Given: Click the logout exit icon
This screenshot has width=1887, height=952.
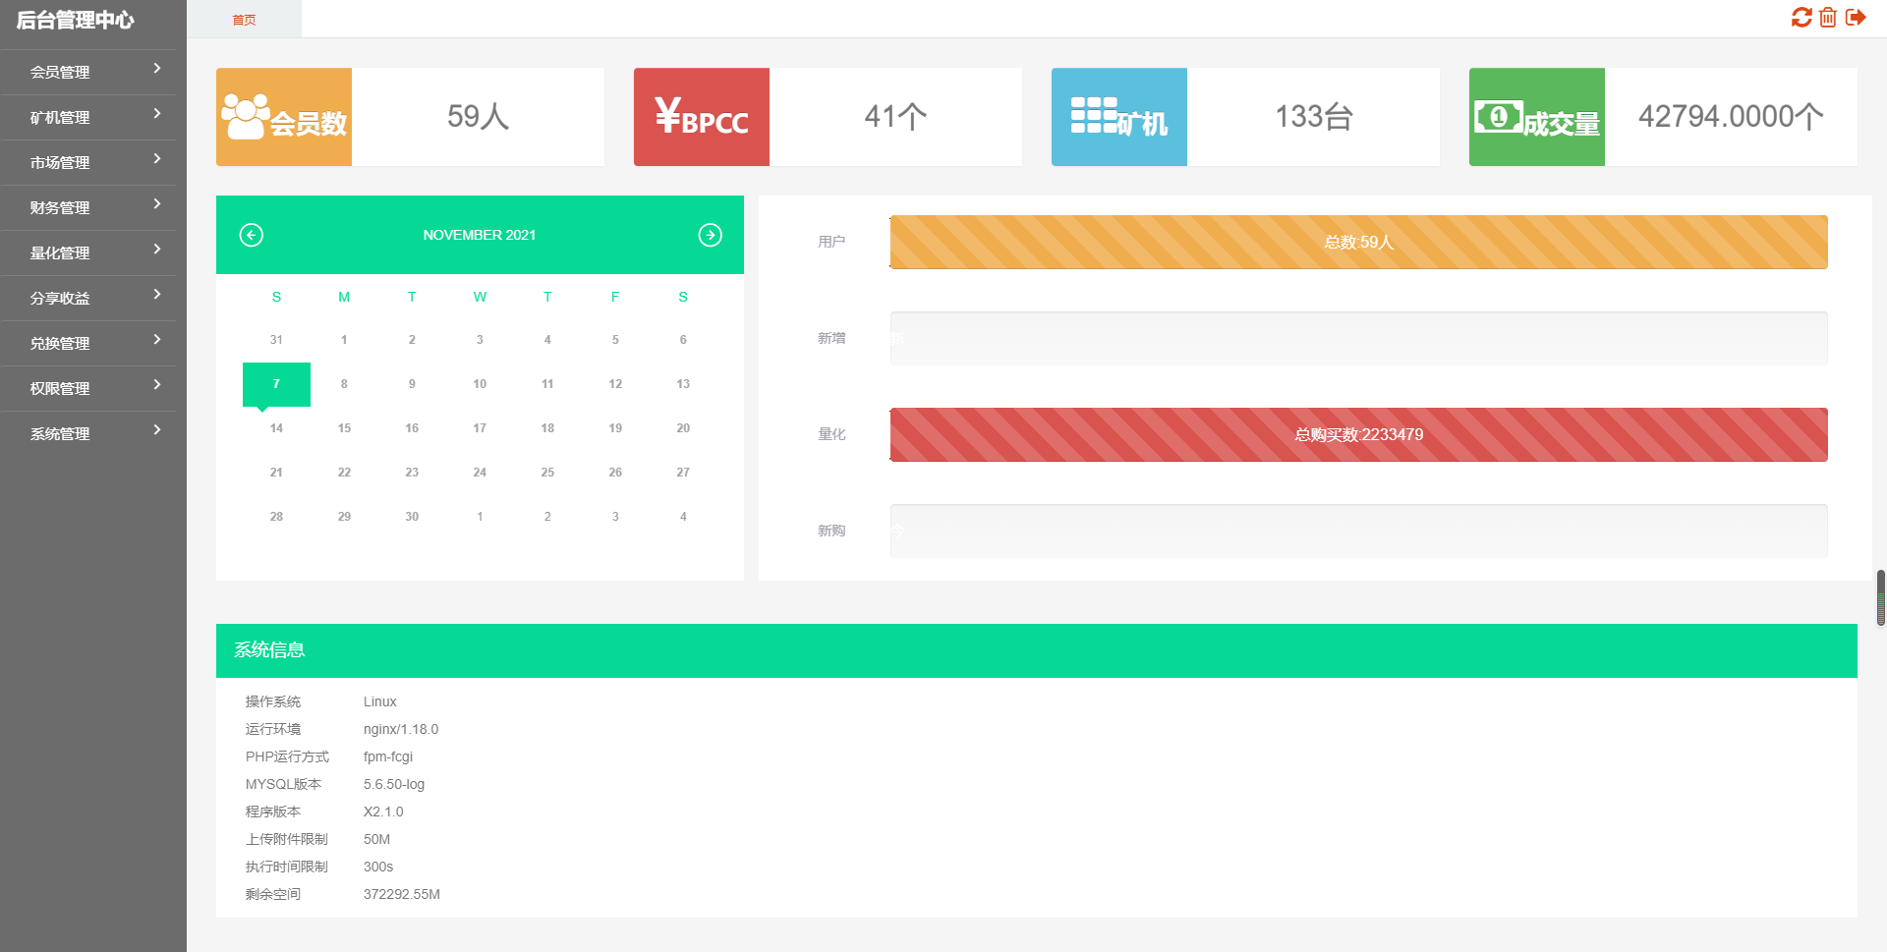Looking at the screenshot, I should [1856, 18].
